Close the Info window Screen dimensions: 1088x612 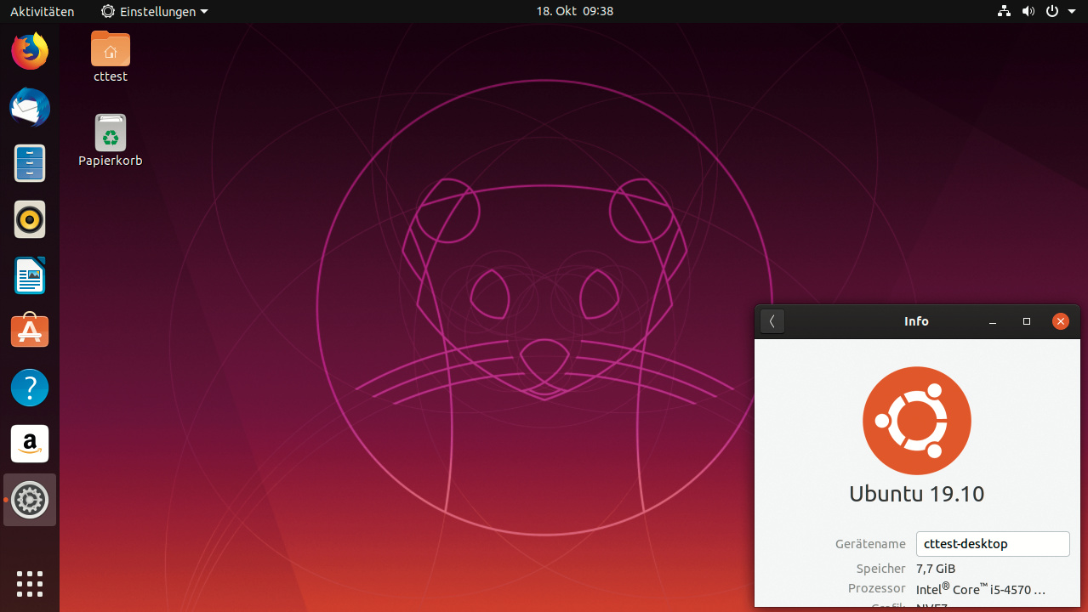click(x=1060, y=321)
